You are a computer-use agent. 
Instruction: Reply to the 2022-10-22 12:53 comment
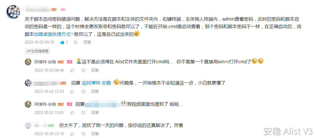(x=95, y=92)
